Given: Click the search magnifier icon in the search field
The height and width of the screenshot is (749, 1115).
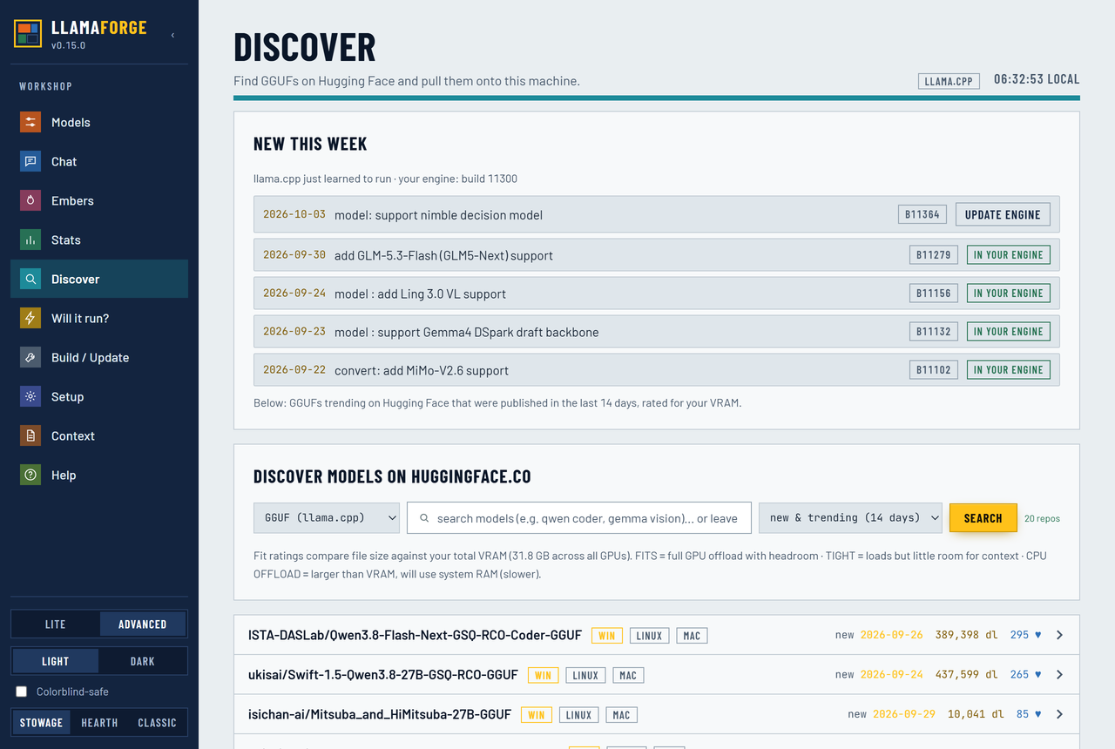Looking at the screenshot, I should pos(424,518).
